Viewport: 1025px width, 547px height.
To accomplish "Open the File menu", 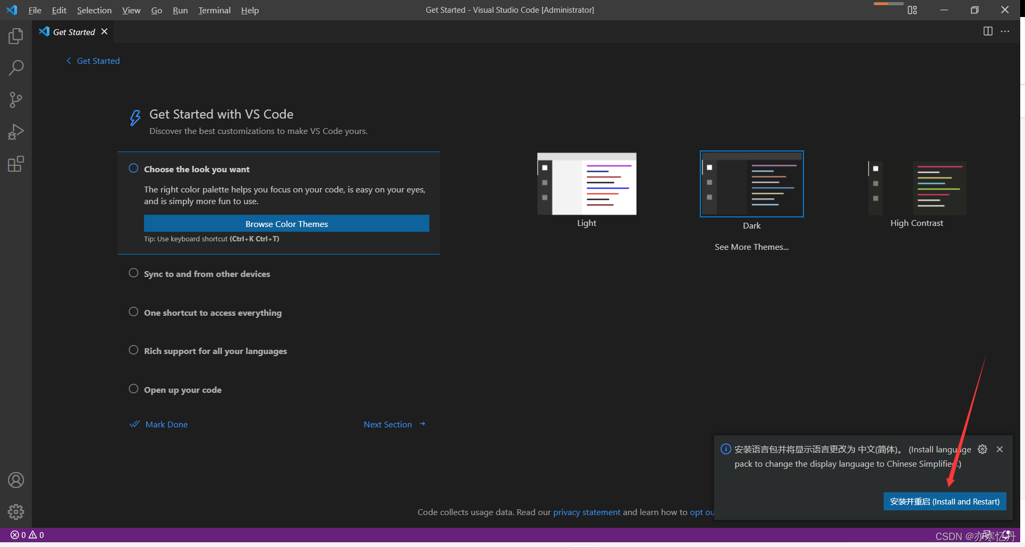I will [35, 10].
